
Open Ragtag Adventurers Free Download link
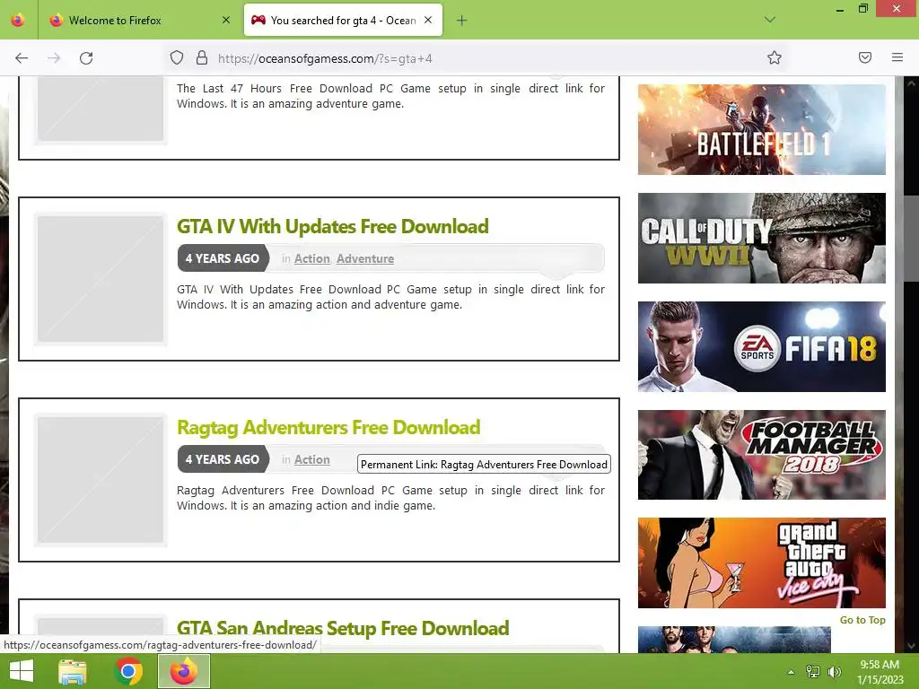328,428
